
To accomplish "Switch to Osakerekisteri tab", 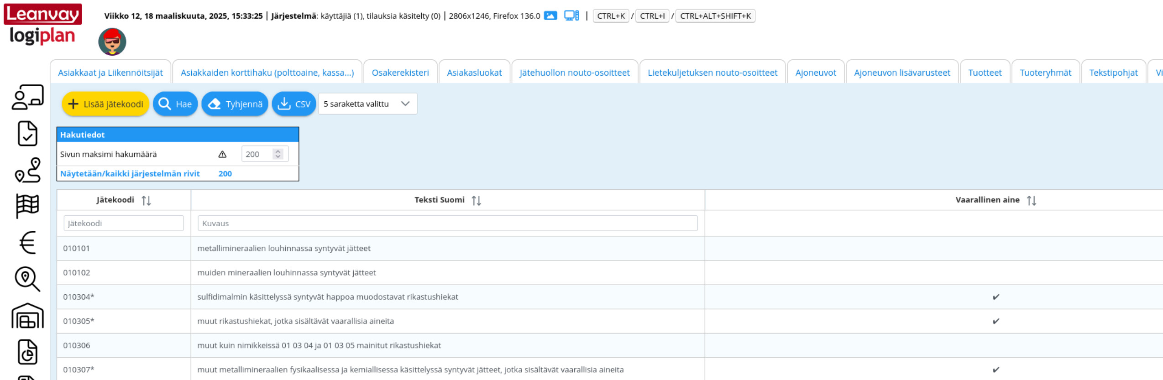I will [400, 73].
